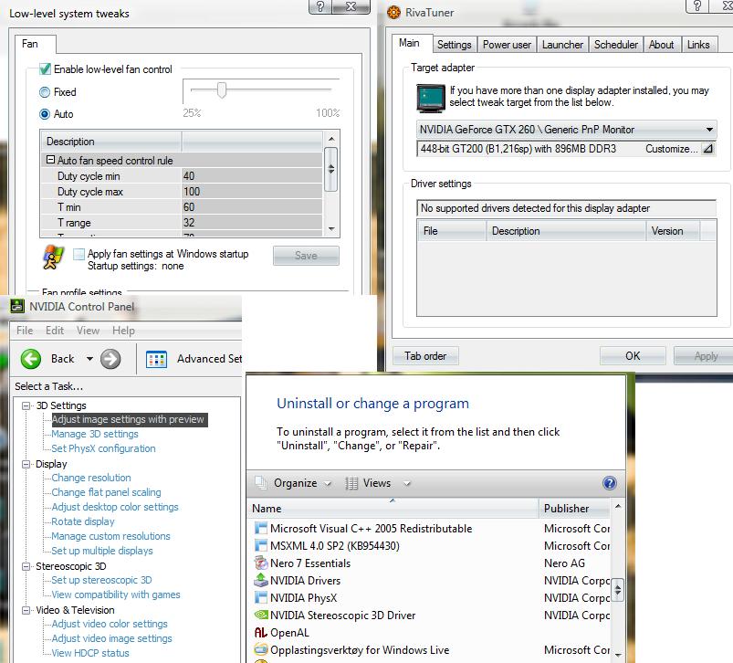Viewport: 733px width, 663px height.
Task: Click the Views toolbar icon
Action: coord(351,482)
